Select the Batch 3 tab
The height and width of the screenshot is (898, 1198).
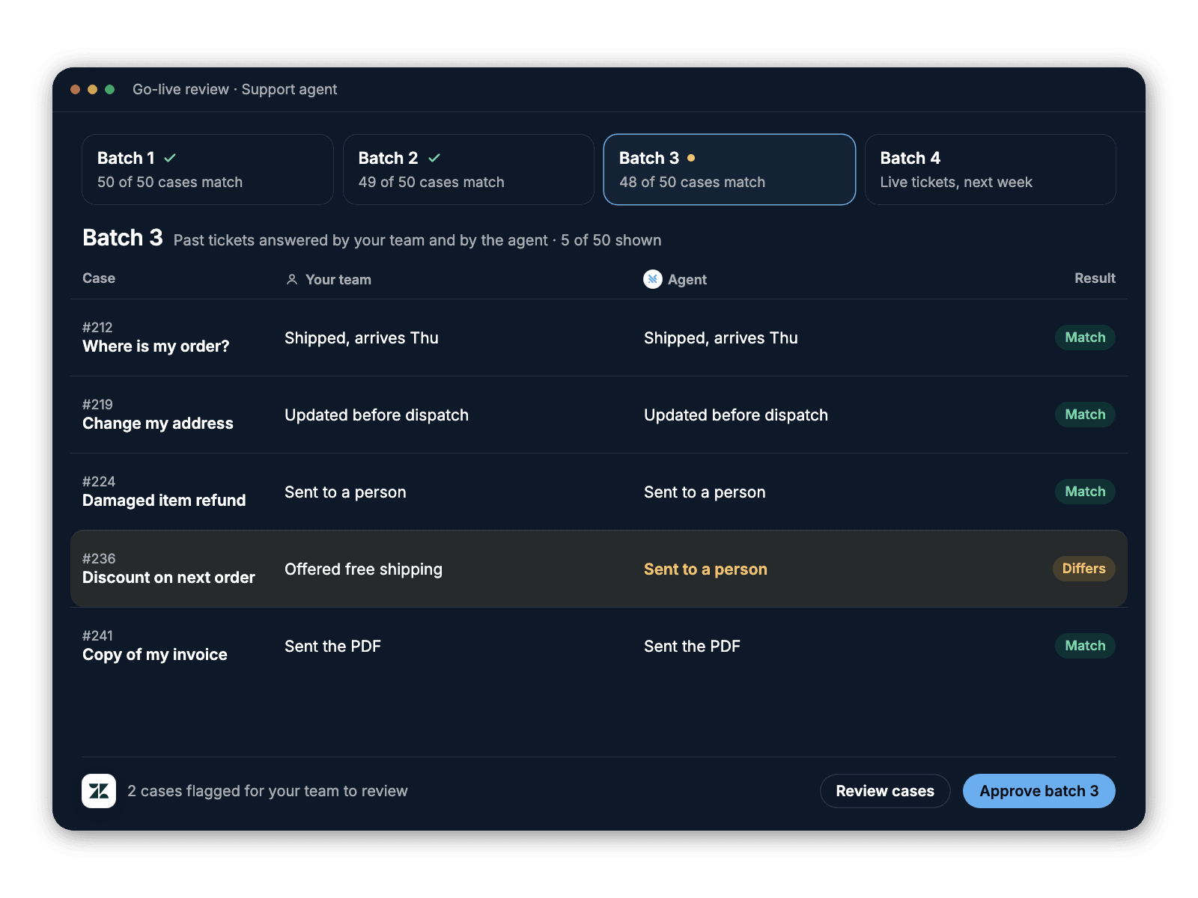(x=729, y=169)
